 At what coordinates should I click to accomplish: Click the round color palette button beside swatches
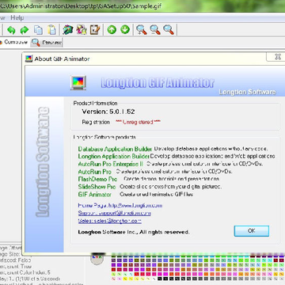[97, 258]
